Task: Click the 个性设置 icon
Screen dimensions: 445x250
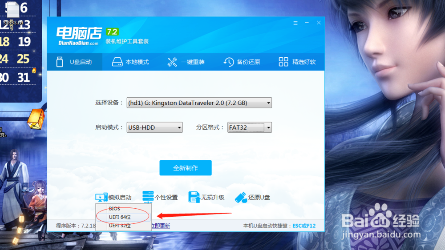Action: 148,197
